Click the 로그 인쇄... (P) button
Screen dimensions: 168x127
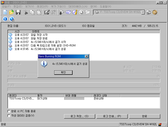point(112,116)
